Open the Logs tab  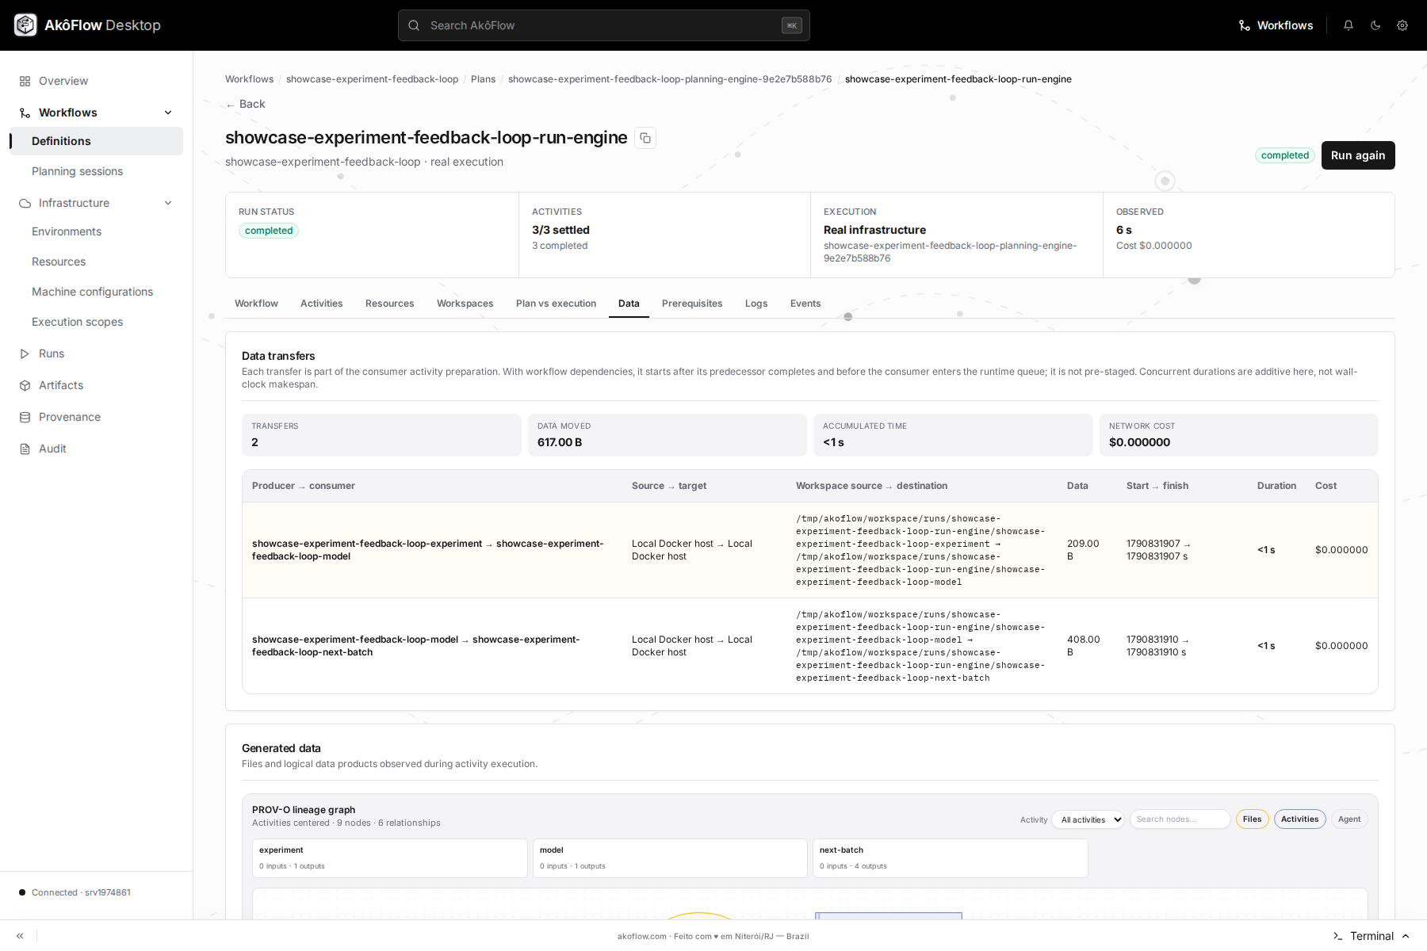(x=756, y=304)
